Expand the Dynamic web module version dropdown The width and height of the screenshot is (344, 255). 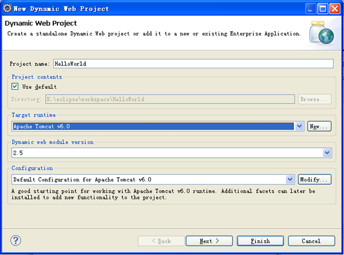(327, 152)
